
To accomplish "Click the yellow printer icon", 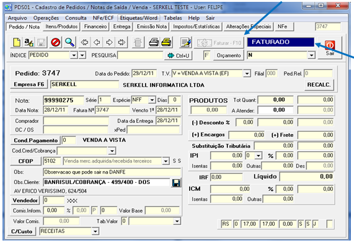I will 166,42.
